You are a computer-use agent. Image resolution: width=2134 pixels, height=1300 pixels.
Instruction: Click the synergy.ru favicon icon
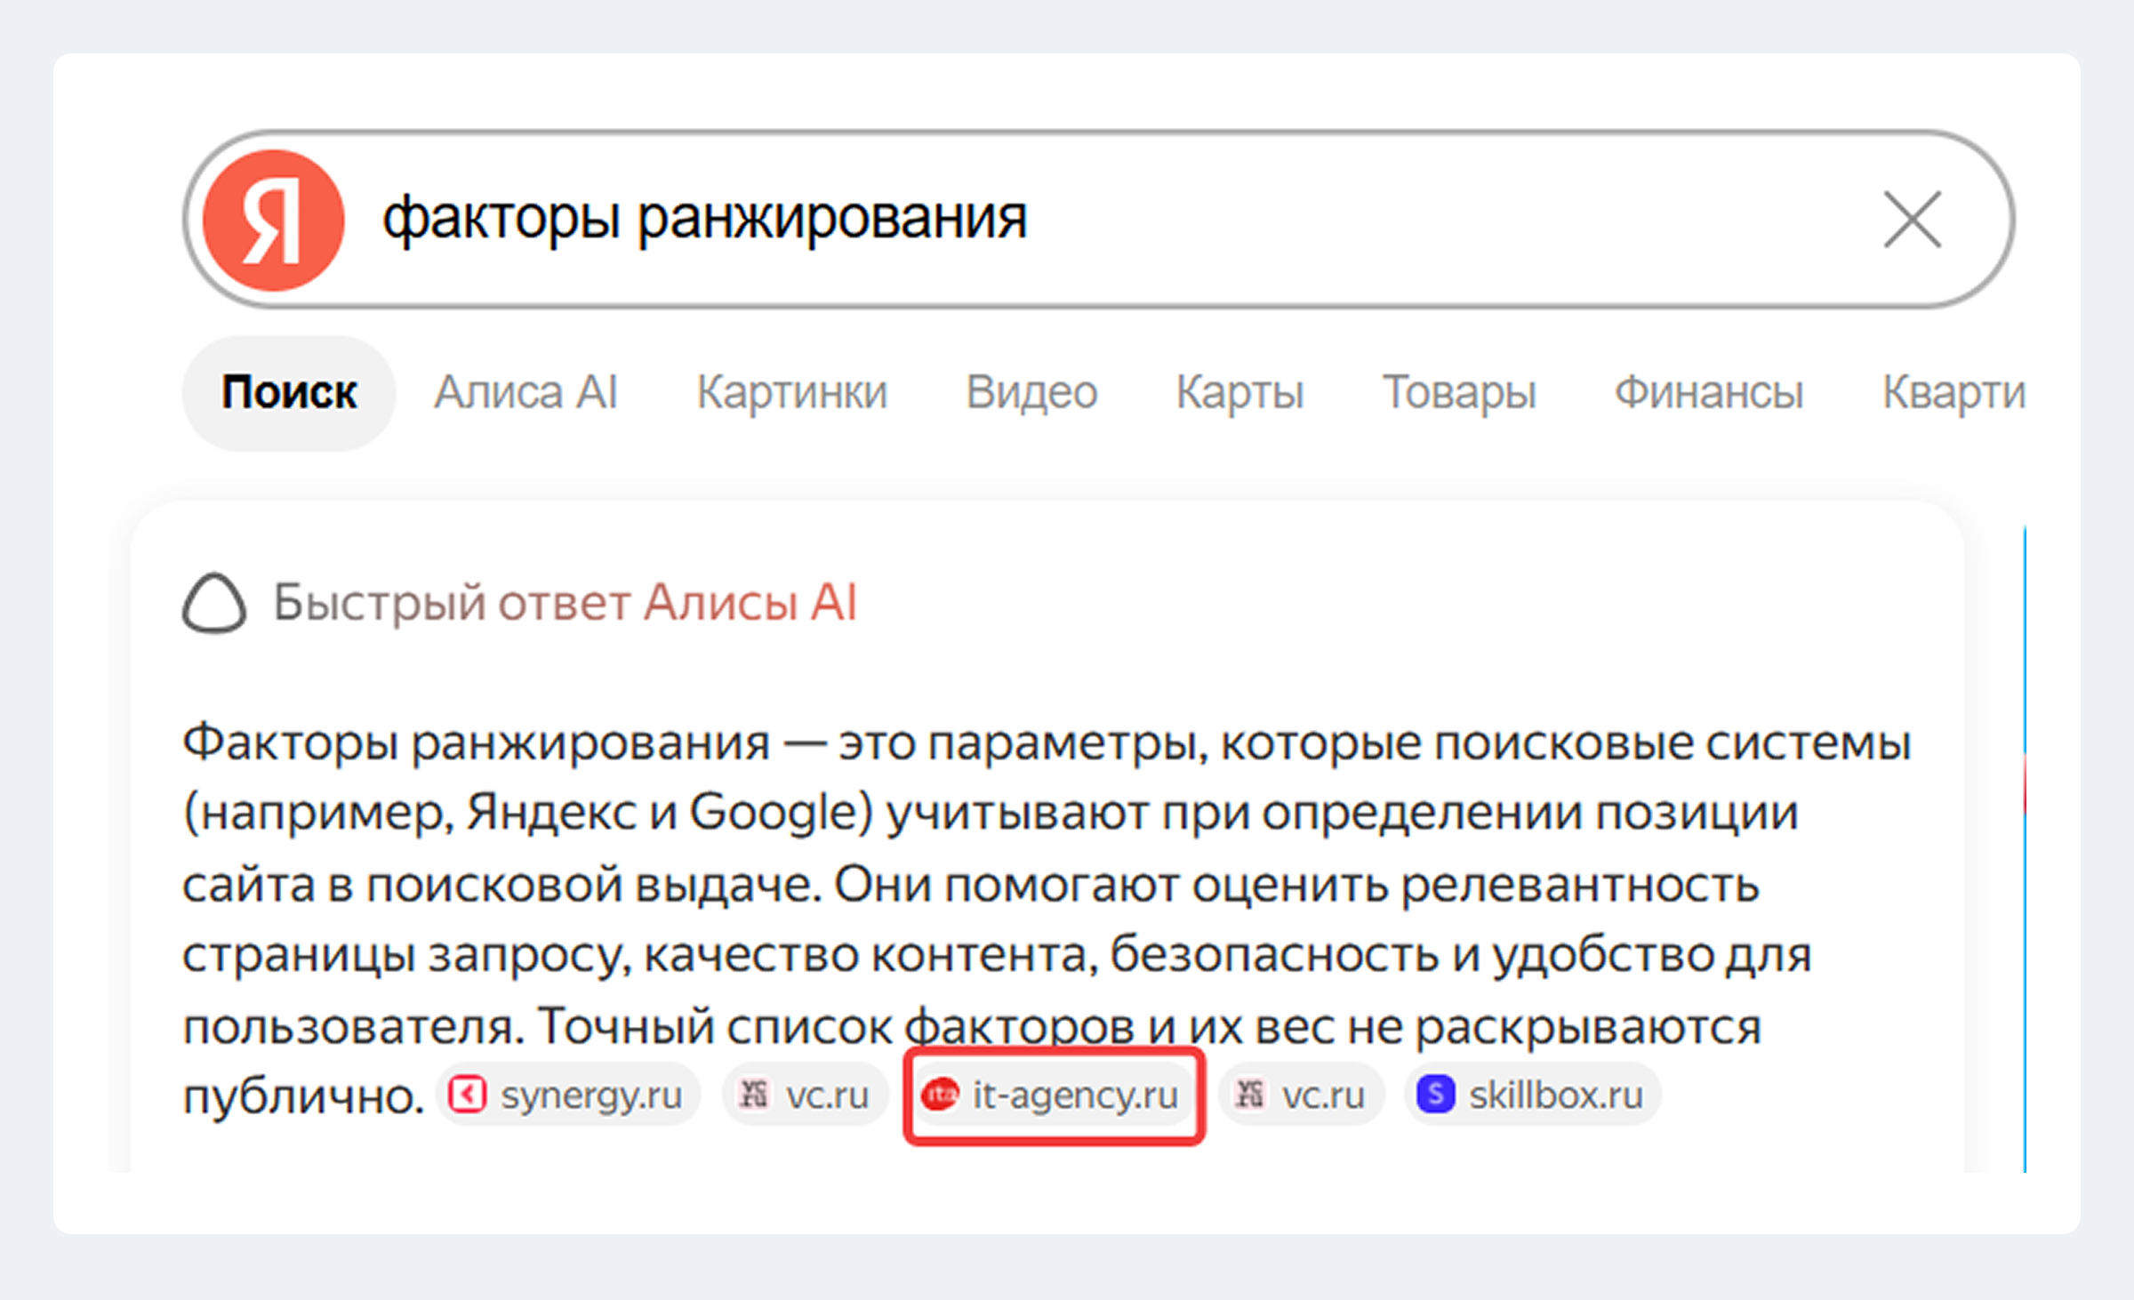[468, 1095]
